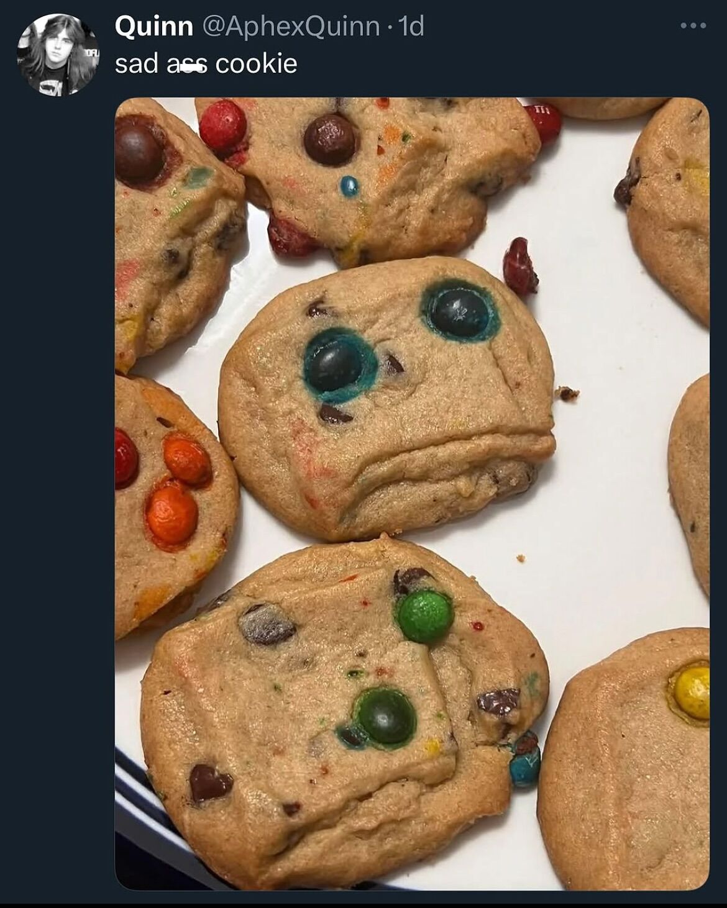Click the 1d timestamp of the tweet
The height and width of the screenshot is (908, 727).
[x=410, y=26]
